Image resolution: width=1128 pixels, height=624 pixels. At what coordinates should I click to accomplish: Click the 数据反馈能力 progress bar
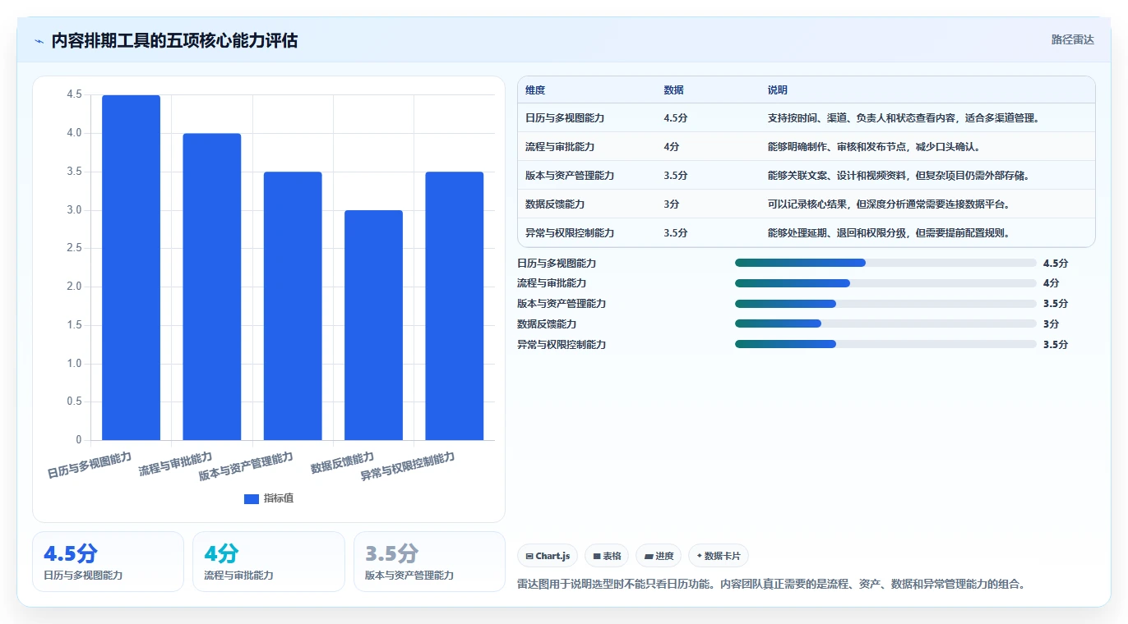[885, 323]
